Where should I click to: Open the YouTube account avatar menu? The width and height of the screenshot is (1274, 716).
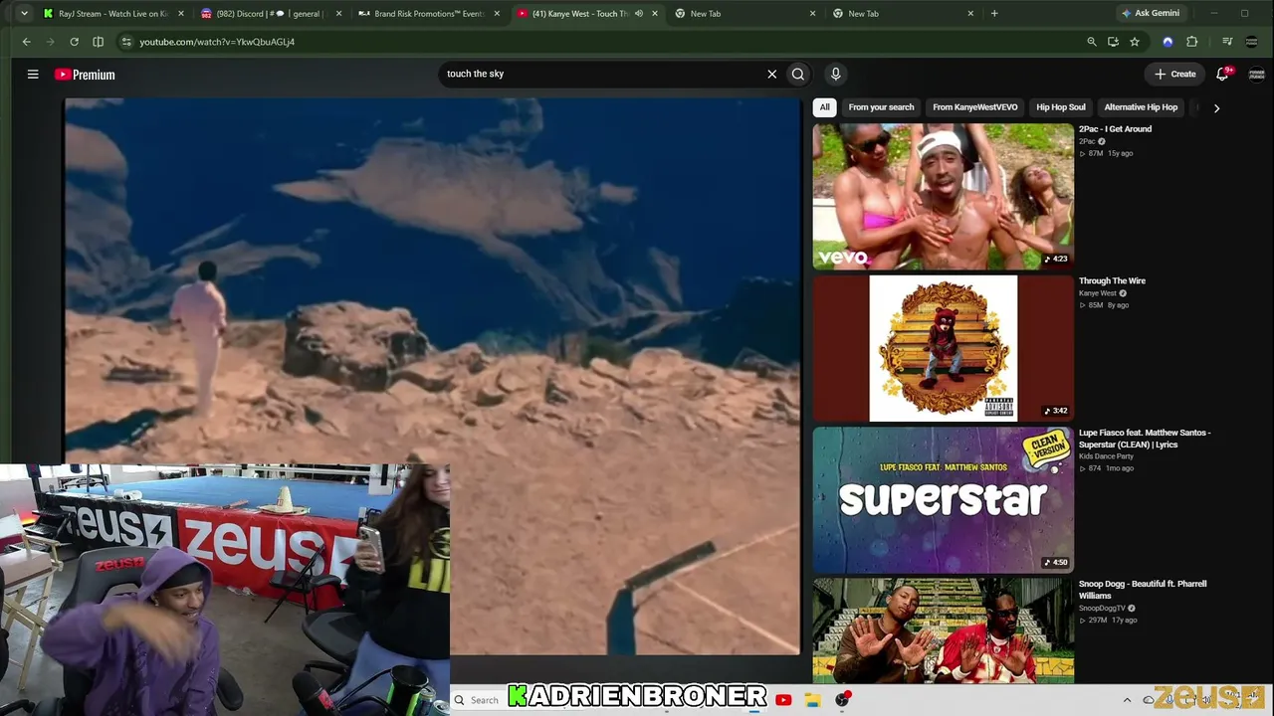(x=1256, y=74)
